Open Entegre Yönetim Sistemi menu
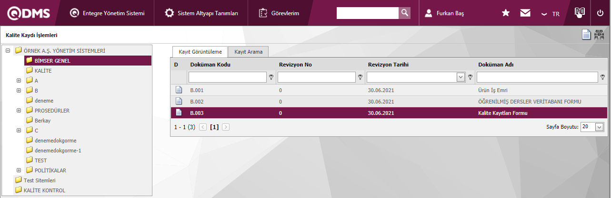This screenshot has height=198, width=611. (107, 13)
